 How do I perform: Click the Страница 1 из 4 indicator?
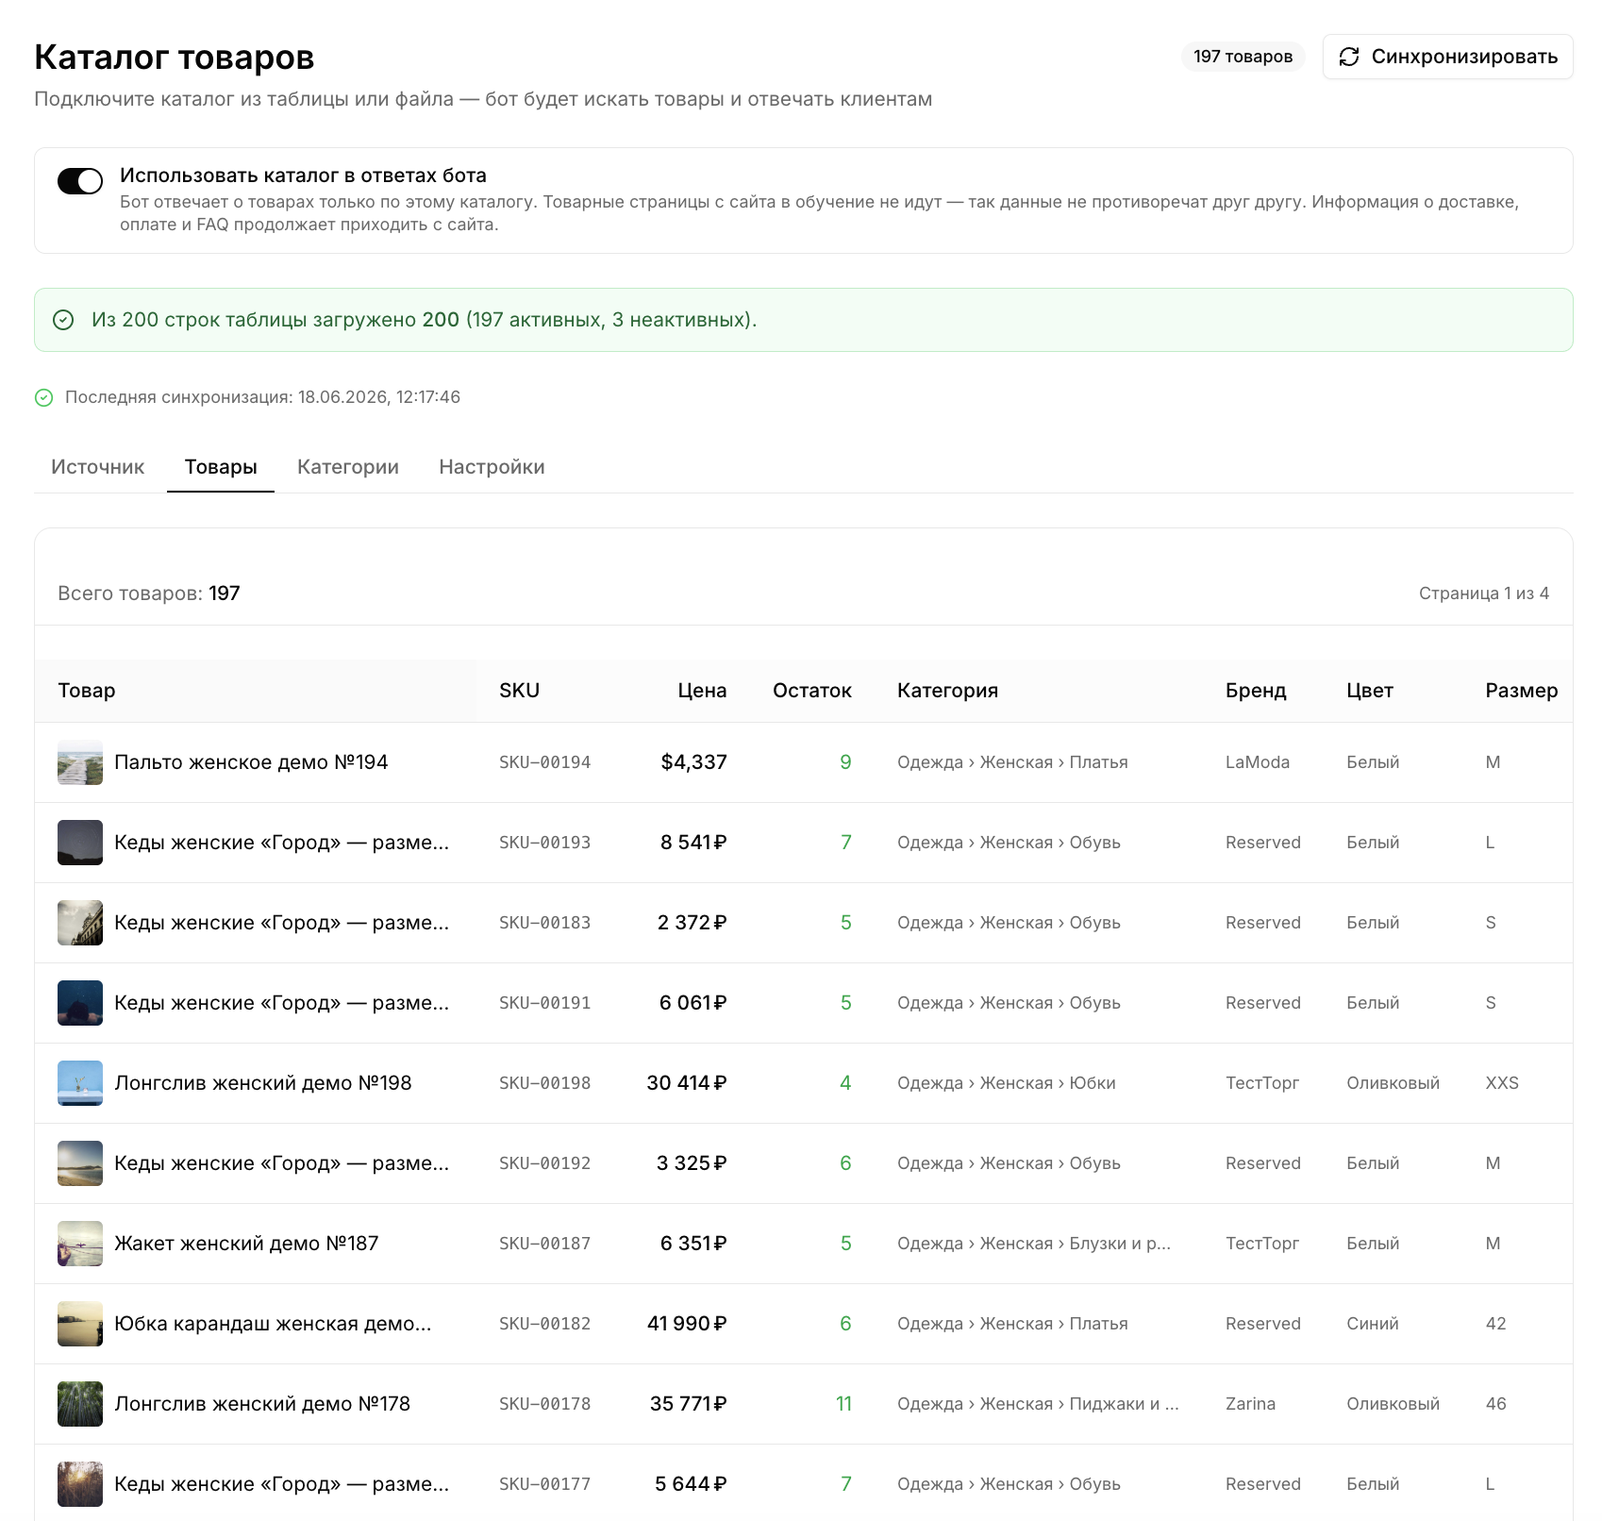click(x=1484, y=593)
